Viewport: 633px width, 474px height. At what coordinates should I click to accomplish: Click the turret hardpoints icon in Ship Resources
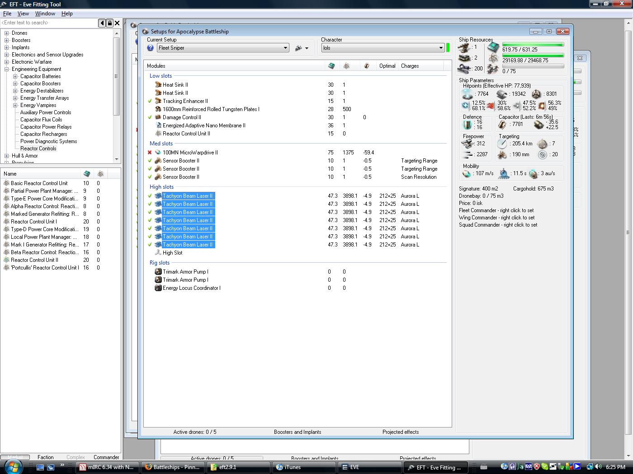point(464,47)
